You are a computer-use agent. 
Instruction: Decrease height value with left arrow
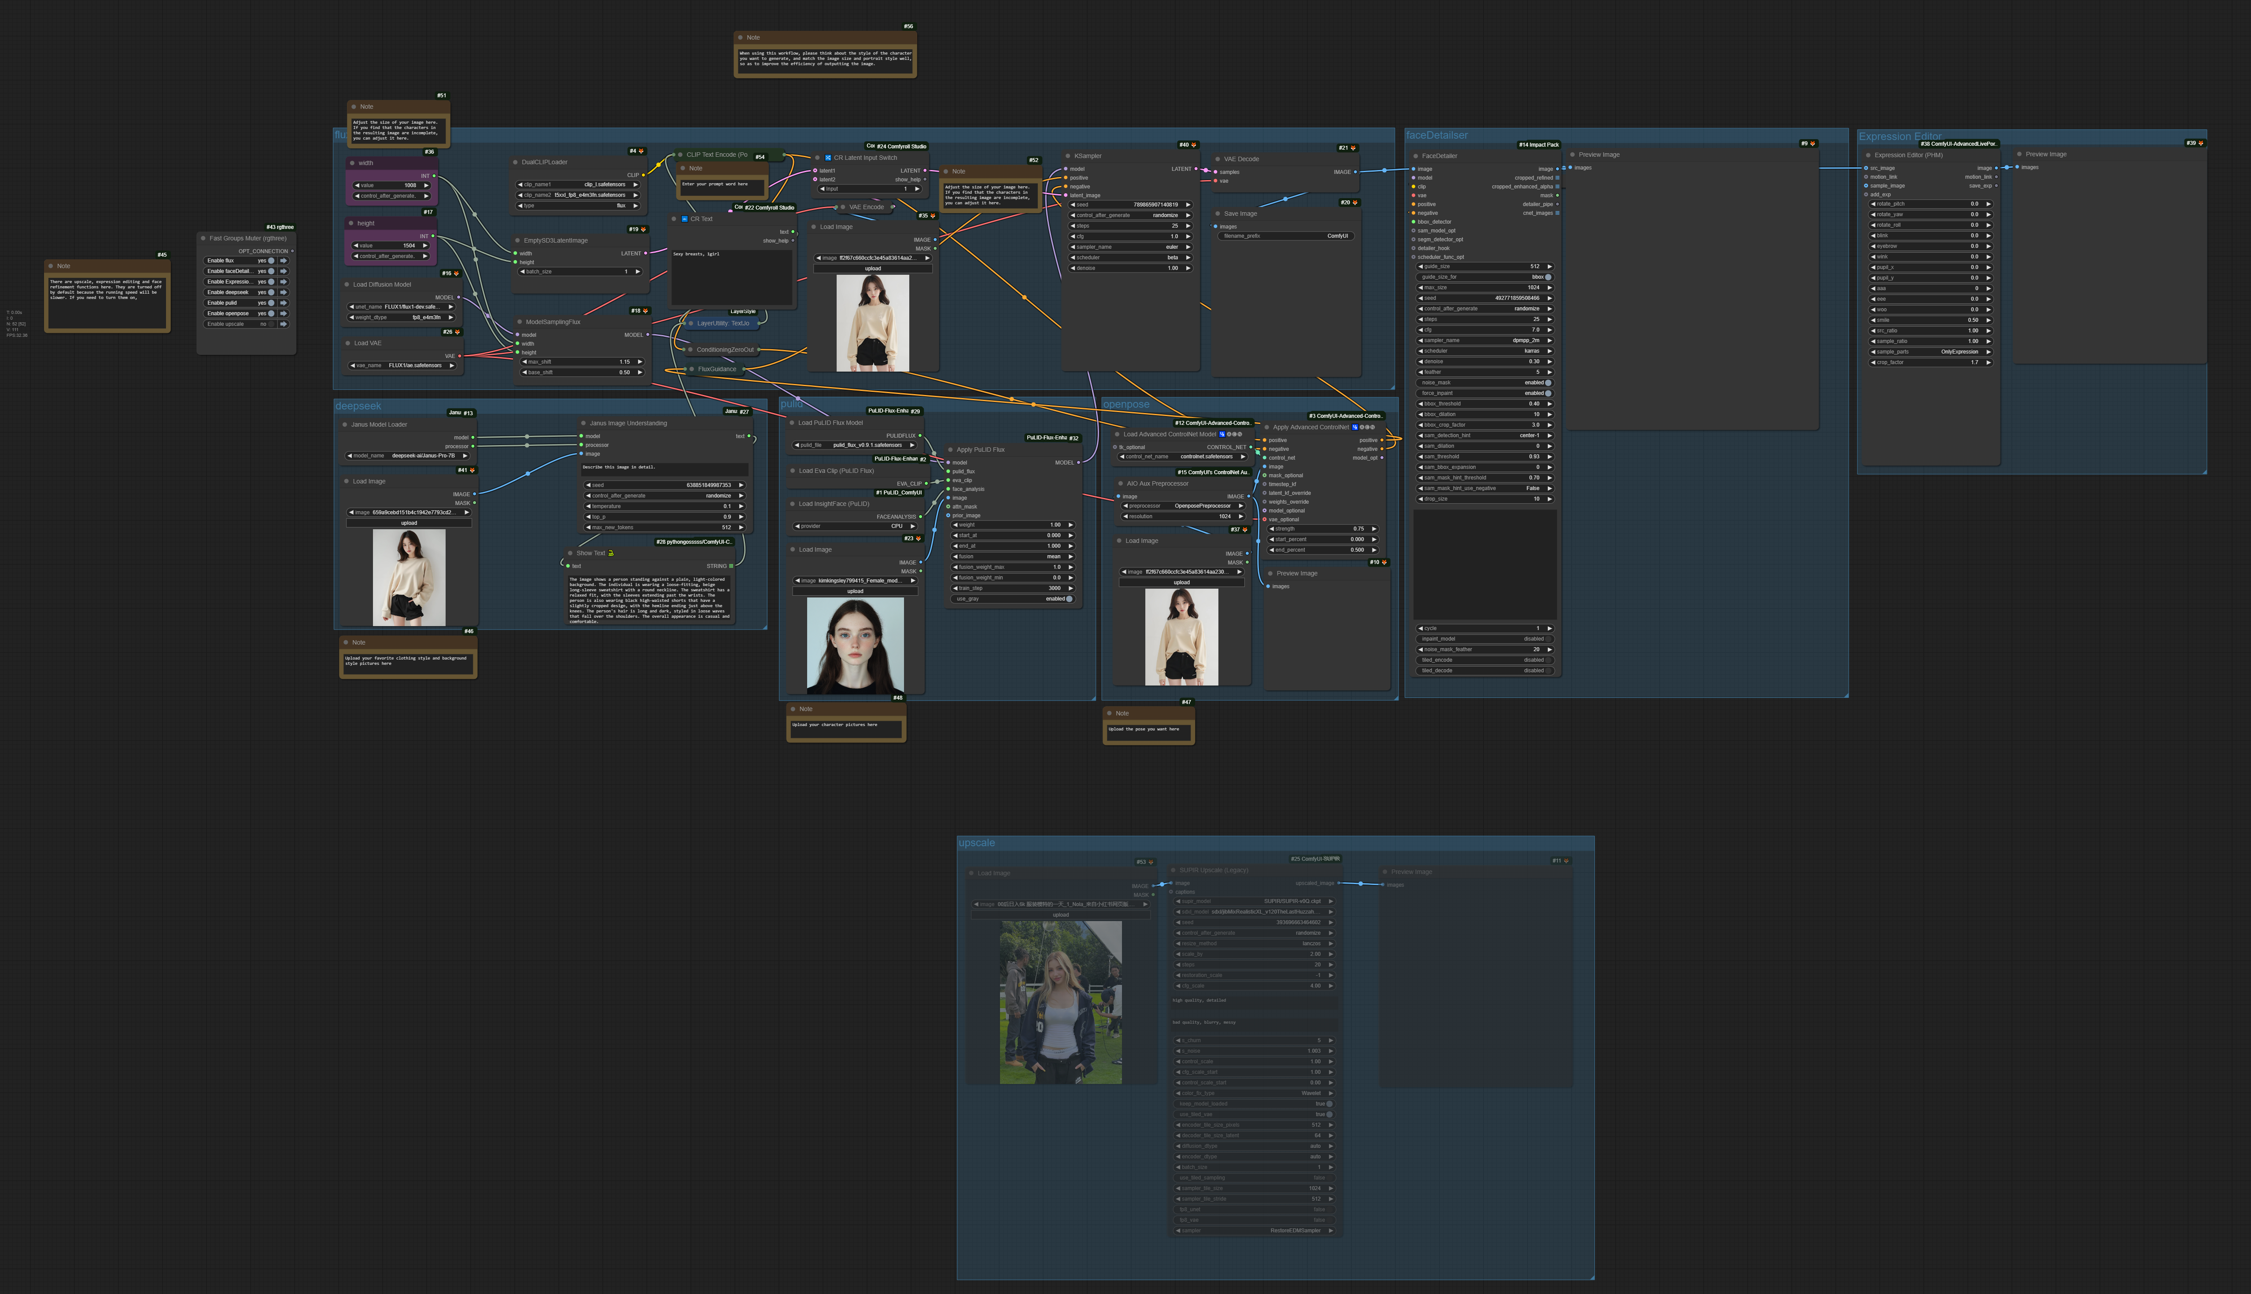tap(356, 246)
